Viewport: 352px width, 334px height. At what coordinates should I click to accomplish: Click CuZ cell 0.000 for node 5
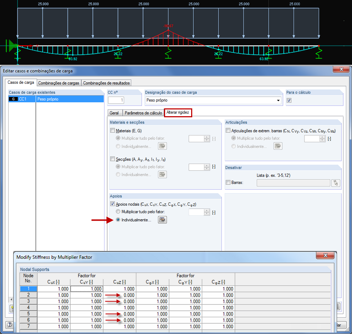(120, 314)
